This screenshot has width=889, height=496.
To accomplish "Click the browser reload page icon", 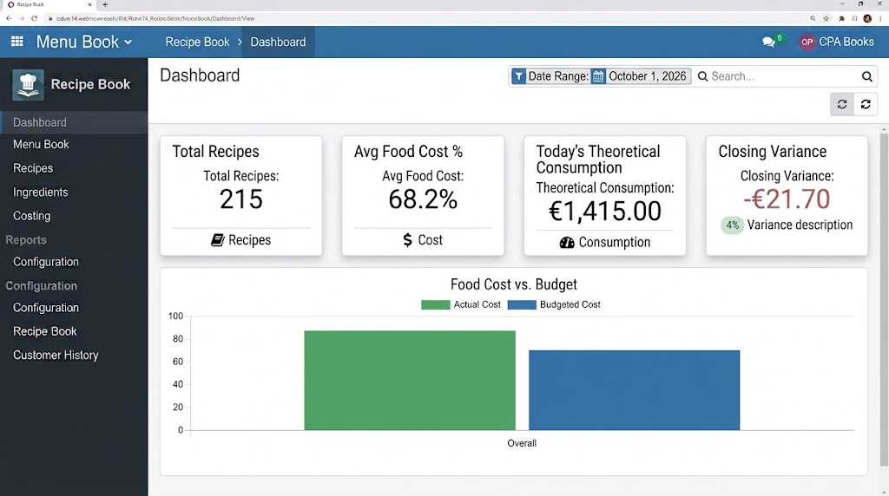I will point(34,19).
